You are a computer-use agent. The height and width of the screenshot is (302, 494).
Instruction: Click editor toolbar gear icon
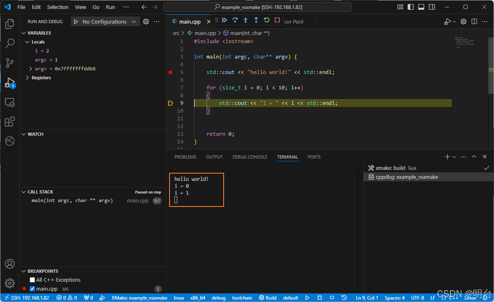[463, 22]
